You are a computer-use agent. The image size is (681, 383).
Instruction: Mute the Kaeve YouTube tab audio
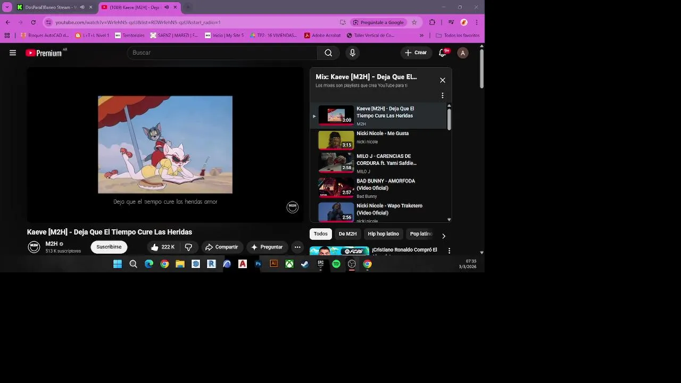tap(167, 7)
